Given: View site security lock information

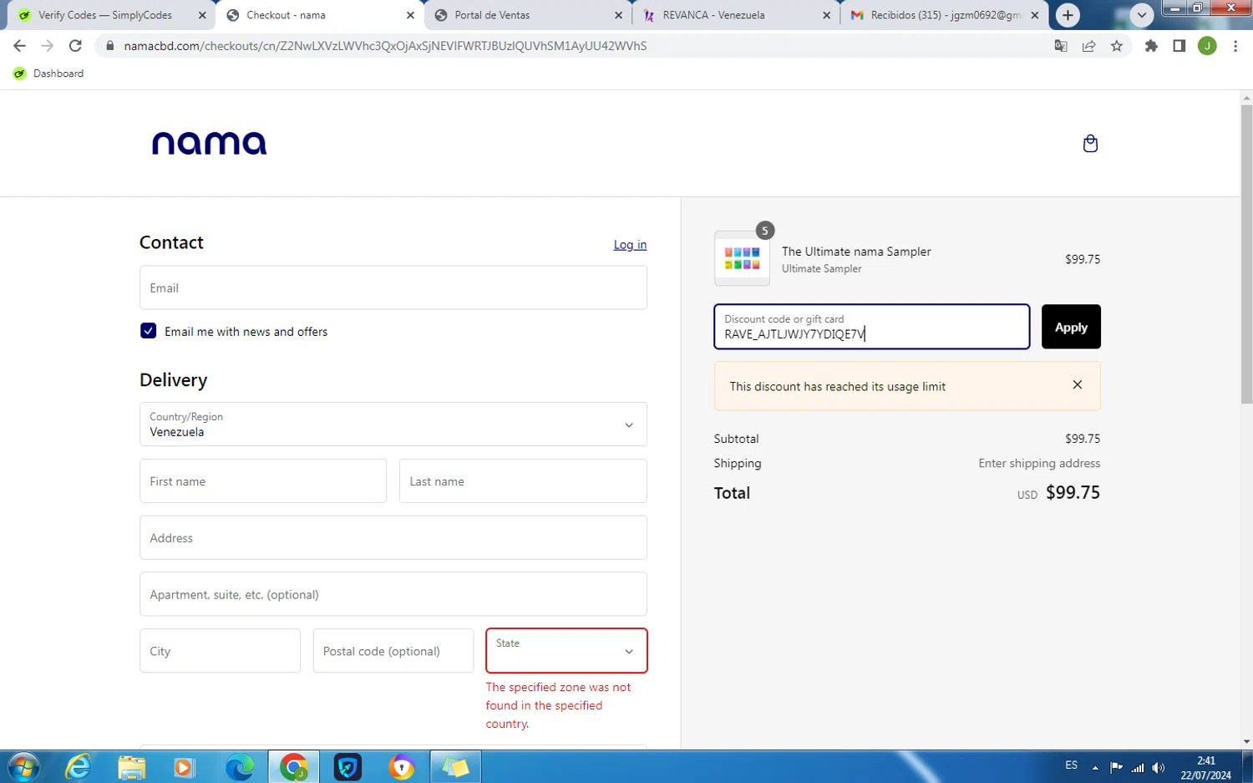Looking at the screenshot, I should coord(109,46).
